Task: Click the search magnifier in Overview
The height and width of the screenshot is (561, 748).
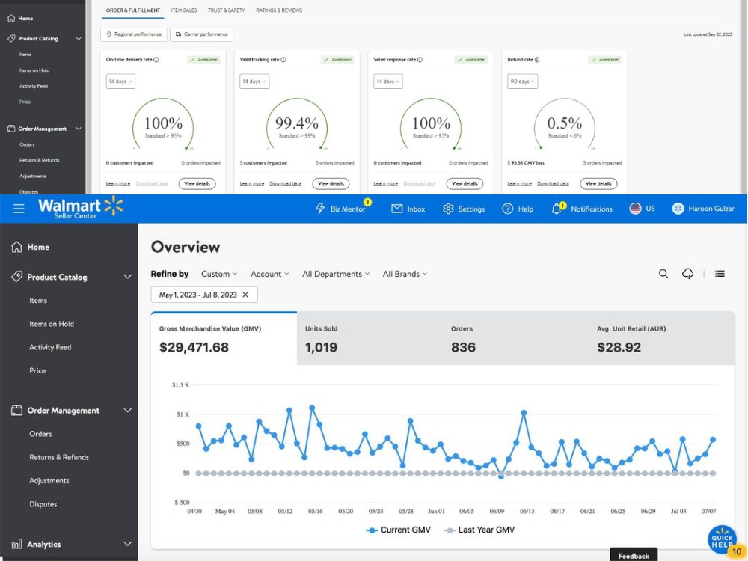Action: point(663,273)
